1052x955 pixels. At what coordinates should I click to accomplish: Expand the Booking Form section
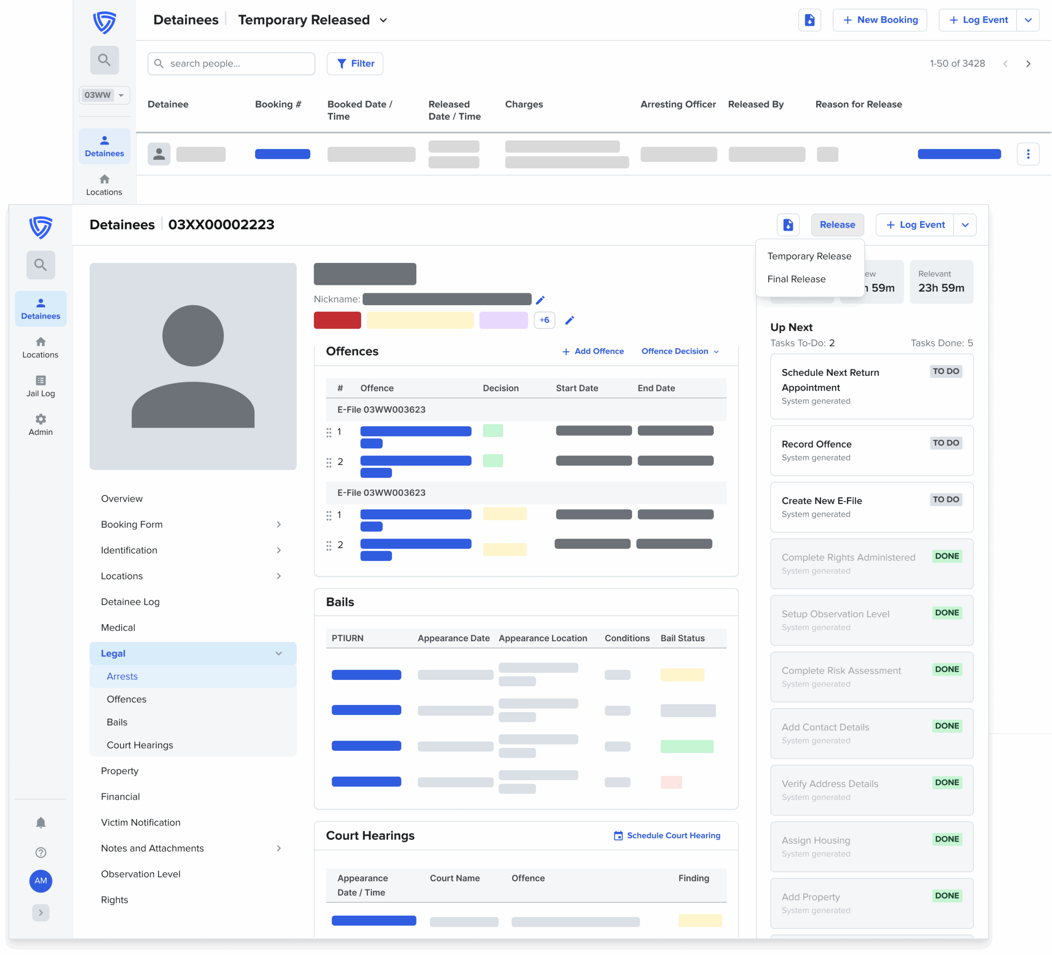click(x=279, y=524)
